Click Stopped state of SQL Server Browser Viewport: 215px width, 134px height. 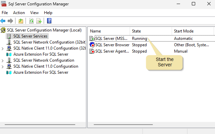139,45
